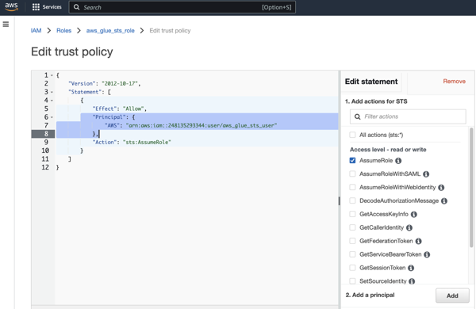This screenshot has width=476, height=309.
Task: Click panel splitter handle beside editor
Action: tap(339, 200)
